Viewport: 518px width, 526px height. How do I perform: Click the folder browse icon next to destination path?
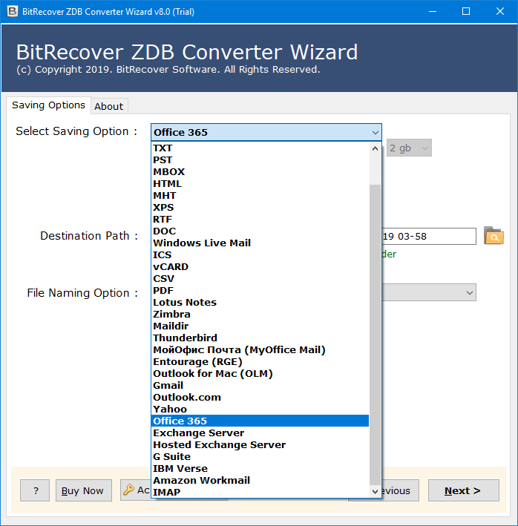494,236
